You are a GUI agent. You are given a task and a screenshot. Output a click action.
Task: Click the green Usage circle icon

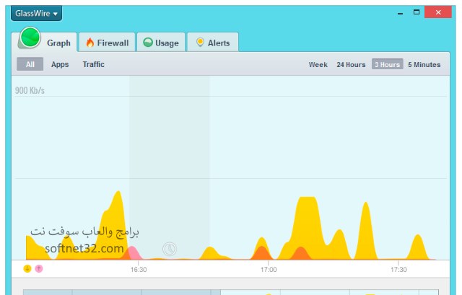pos(147,43)
